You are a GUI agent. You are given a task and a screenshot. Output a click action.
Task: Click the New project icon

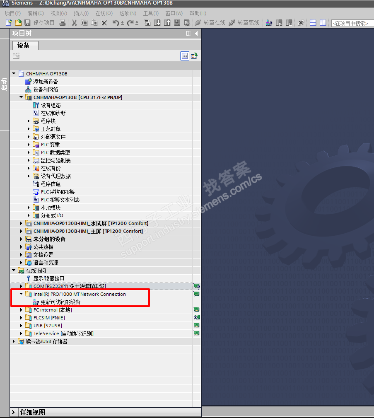click(9, 23)
